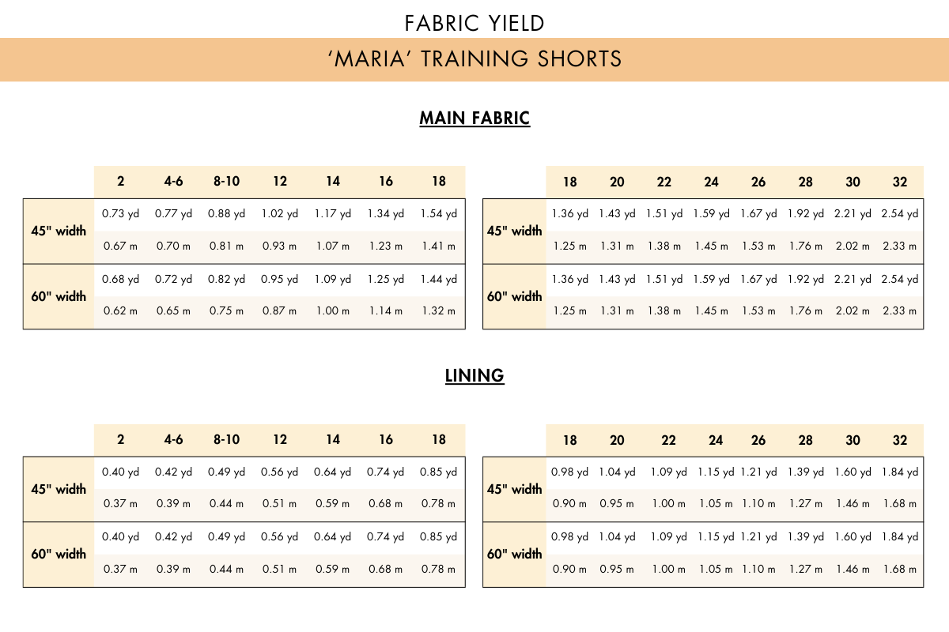Click 45" width label in Main Fabric size 2-18 table
This screenshot has height=632, width=949.
point(59,231)
